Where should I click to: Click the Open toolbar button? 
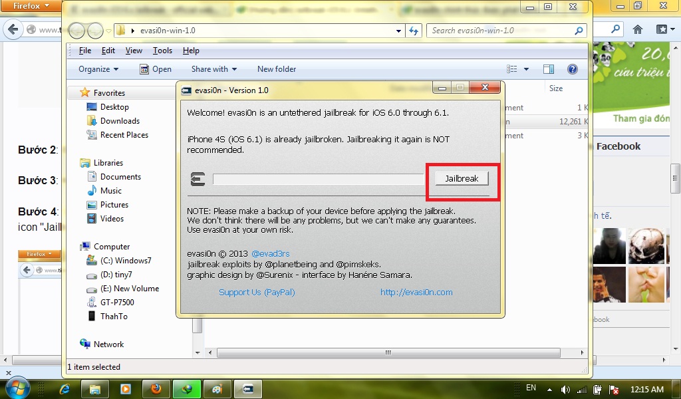coord(156,69)
